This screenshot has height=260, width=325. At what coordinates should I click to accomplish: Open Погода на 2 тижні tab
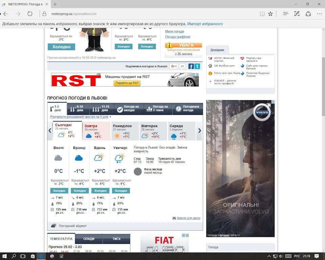158,108
